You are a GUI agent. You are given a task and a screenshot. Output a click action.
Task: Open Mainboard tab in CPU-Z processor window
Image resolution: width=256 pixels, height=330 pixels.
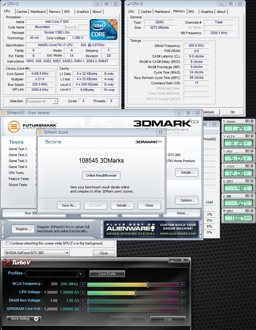[38, 12]
